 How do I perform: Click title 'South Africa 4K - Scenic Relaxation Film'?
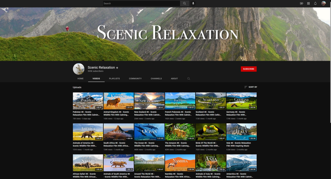pyautogui.click(x=116, y=145)
